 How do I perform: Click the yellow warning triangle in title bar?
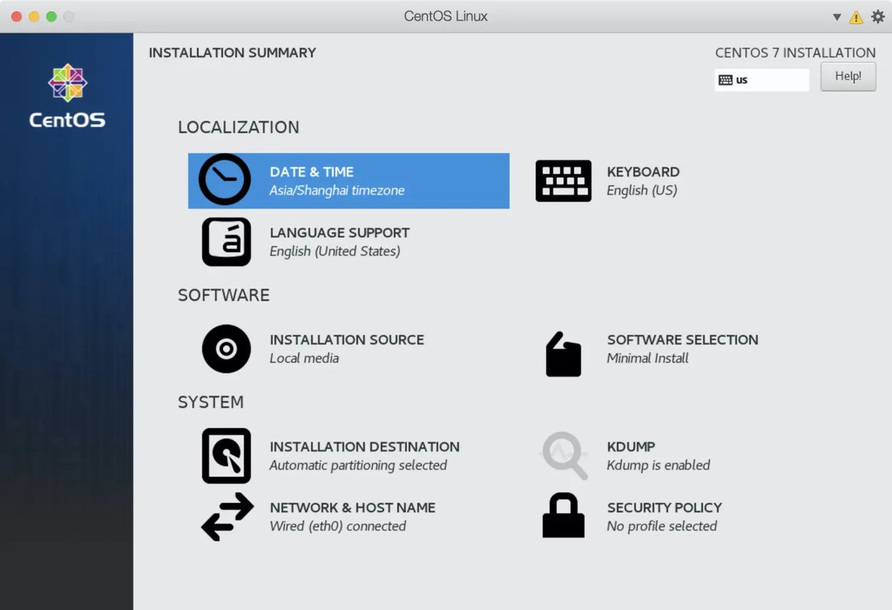(x=856, y=17)
